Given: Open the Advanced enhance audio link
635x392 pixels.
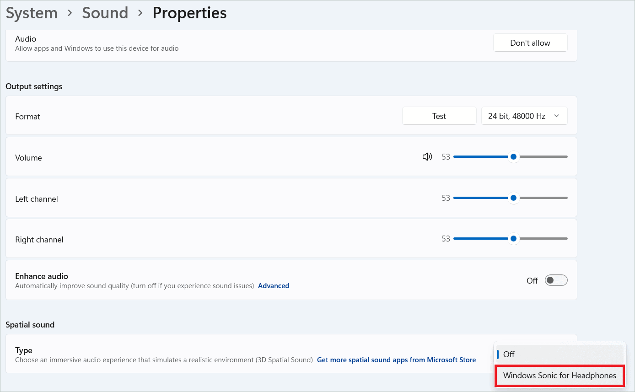Looking at the screenshot, I should coord(274,286).
